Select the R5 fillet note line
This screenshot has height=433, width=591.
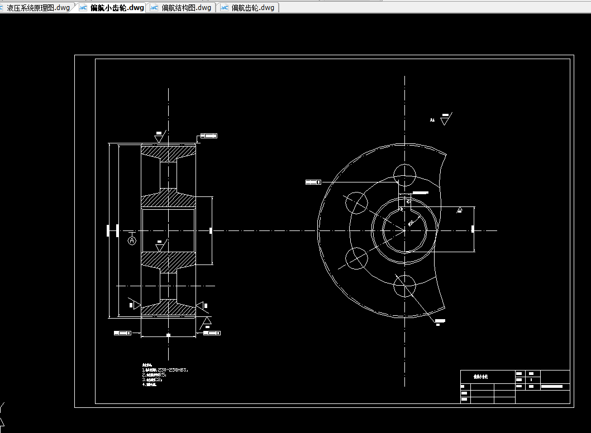coord(154,374)
